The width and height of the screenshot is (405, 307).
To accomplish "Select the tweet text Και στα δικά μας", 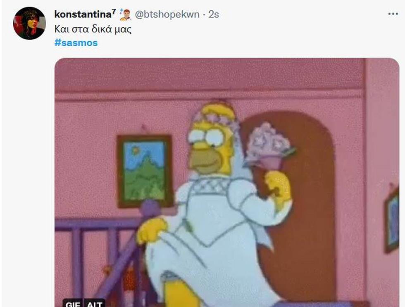I will click(93, 29).
